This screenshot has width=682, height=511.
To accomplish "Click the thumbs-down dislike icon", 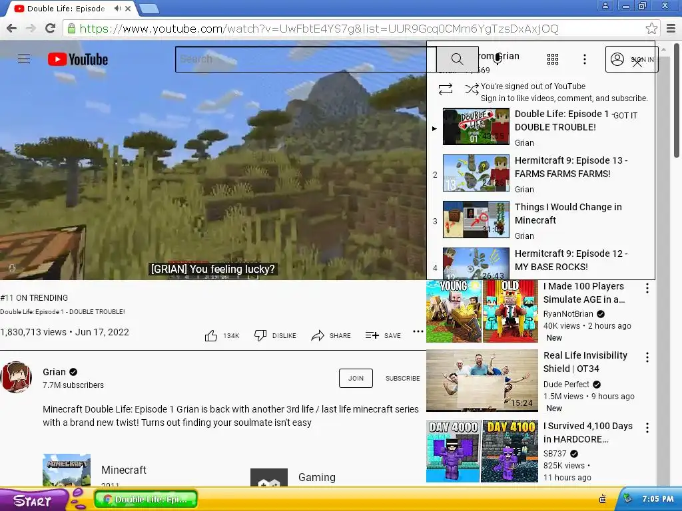I will point(260,335).
